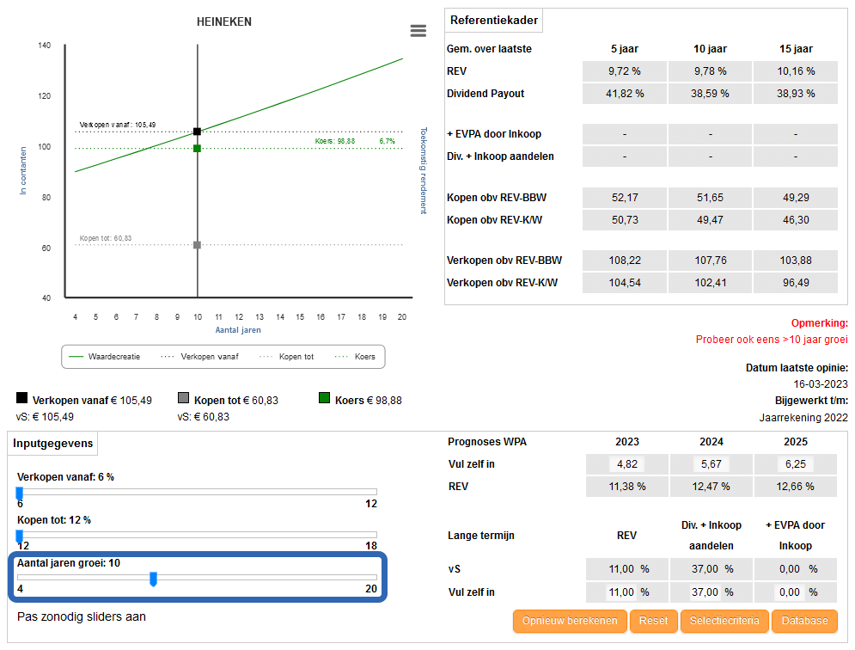Screen dimensions: 855x650
Task: Click the Reset button
Action: pos(653,621)
